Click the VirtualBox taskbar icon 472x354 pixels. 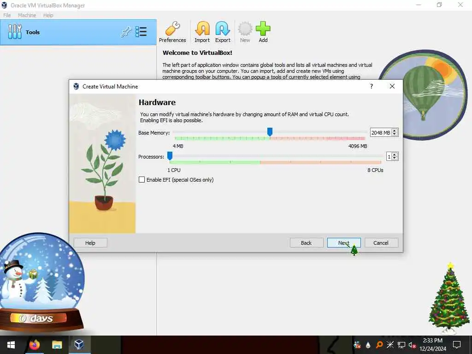pyautogui.click(x=79, y=345)
